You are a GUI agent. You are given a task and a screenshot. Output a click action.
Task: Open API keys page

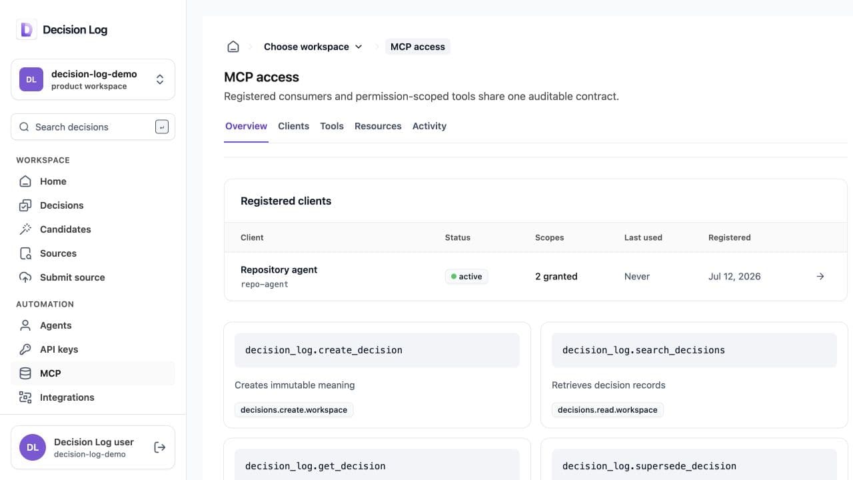coord(93,349)
